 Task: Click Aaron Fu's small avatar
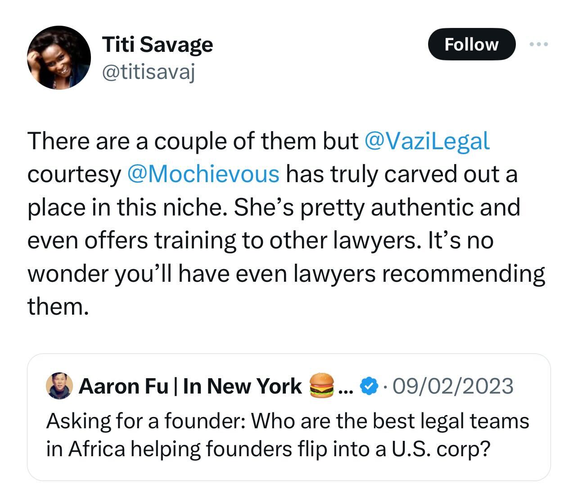click(59, 386)
